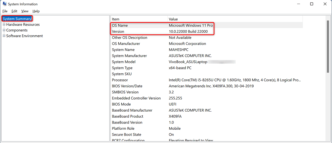Select the Version row label
The height and width of the screenshot is (143, 332).
point(118,31)
